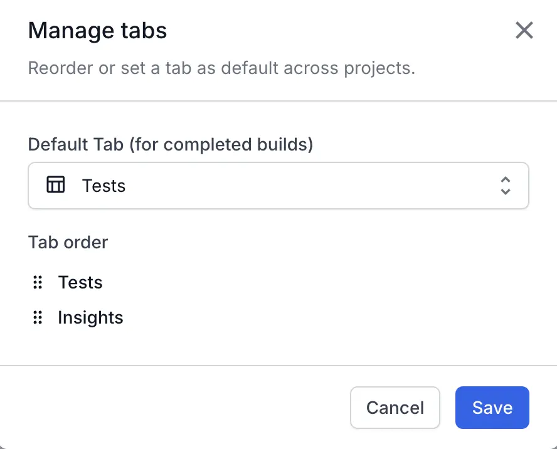Click the up-down chevron of Default Tab selector
The image size is (557, 449).
(x=506, y=185)
